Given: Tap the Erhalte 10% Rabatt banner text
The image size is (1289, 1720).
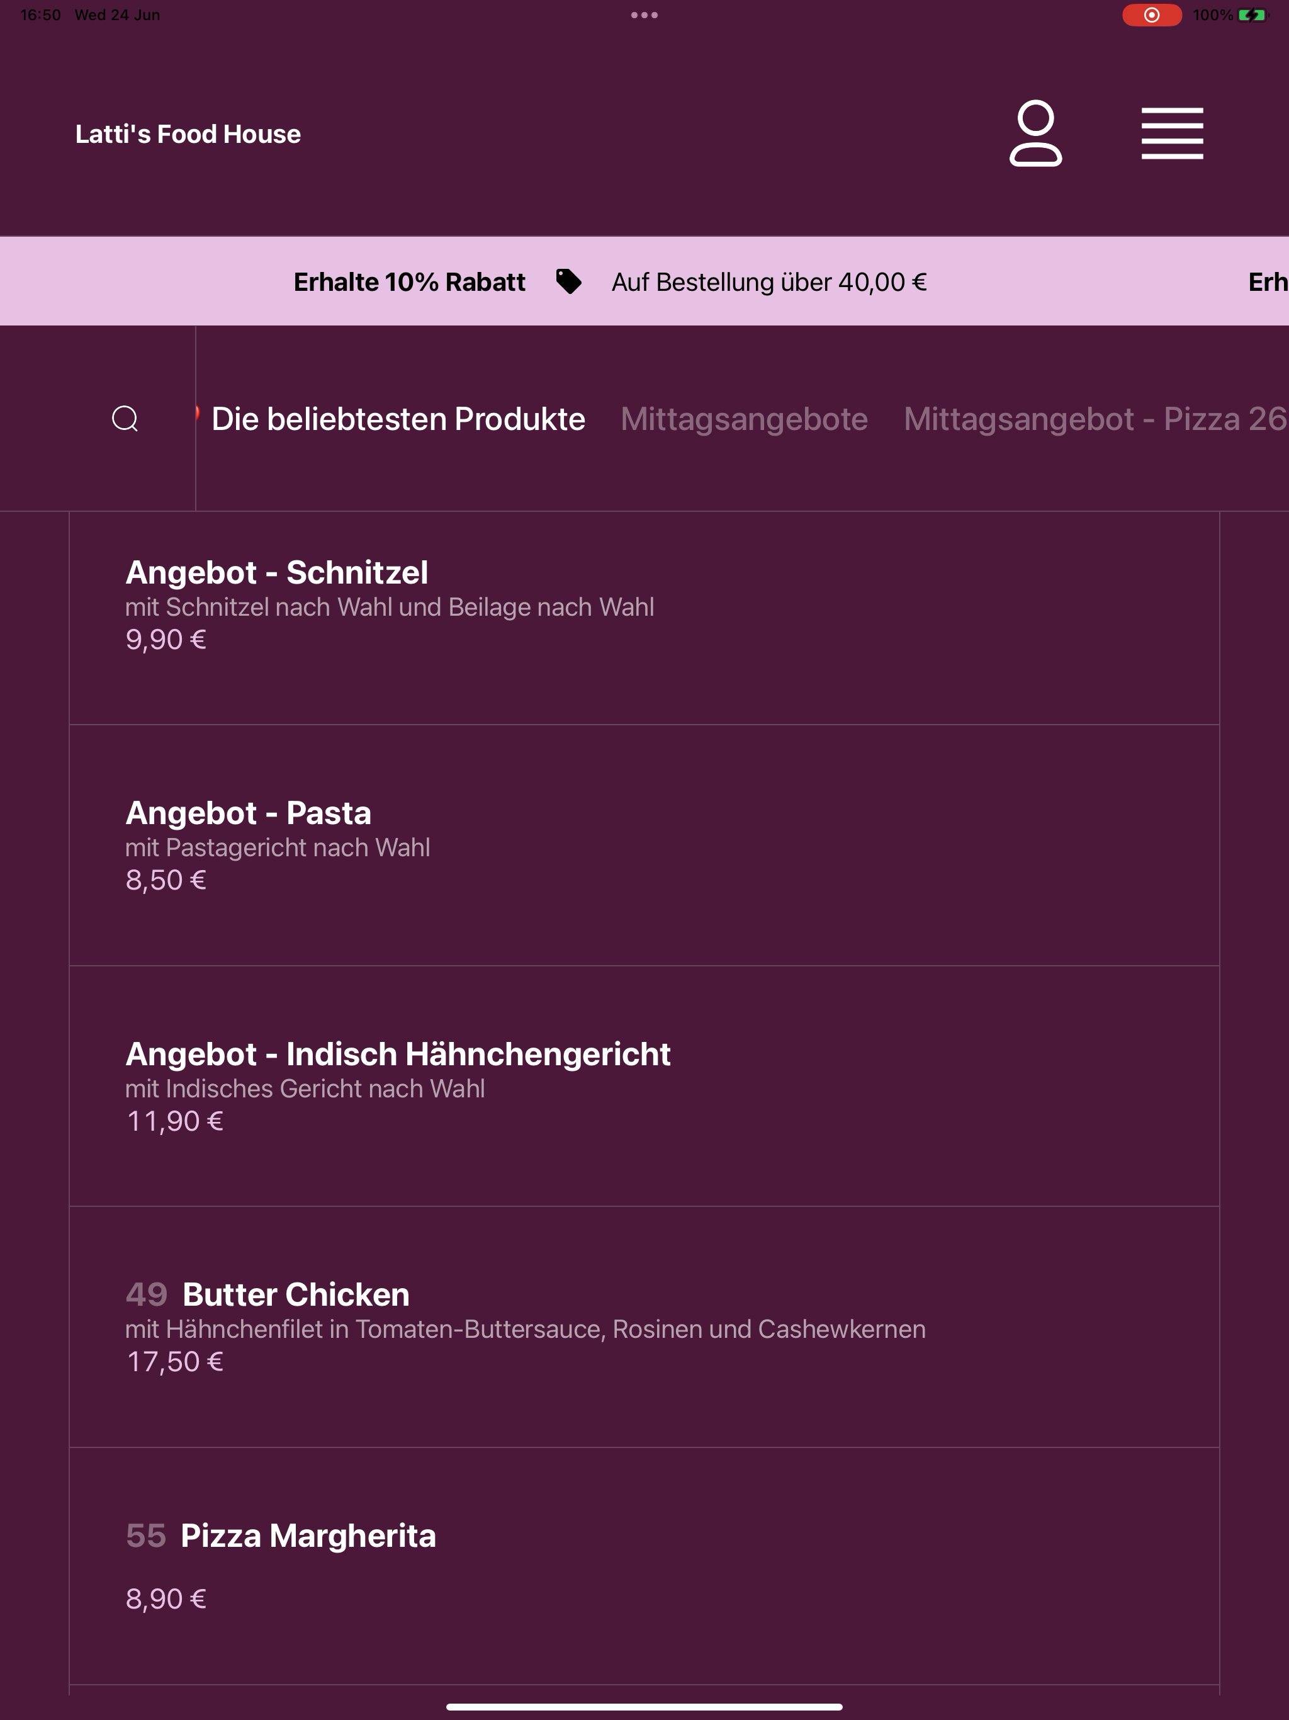Looking at the screenshot, I should [x=410, y=281].
